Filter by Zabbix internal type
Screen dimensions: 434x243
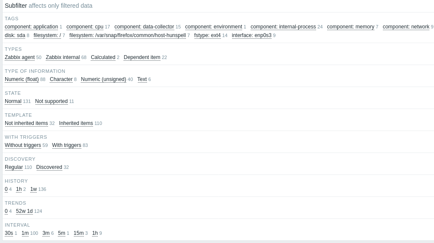63,57
